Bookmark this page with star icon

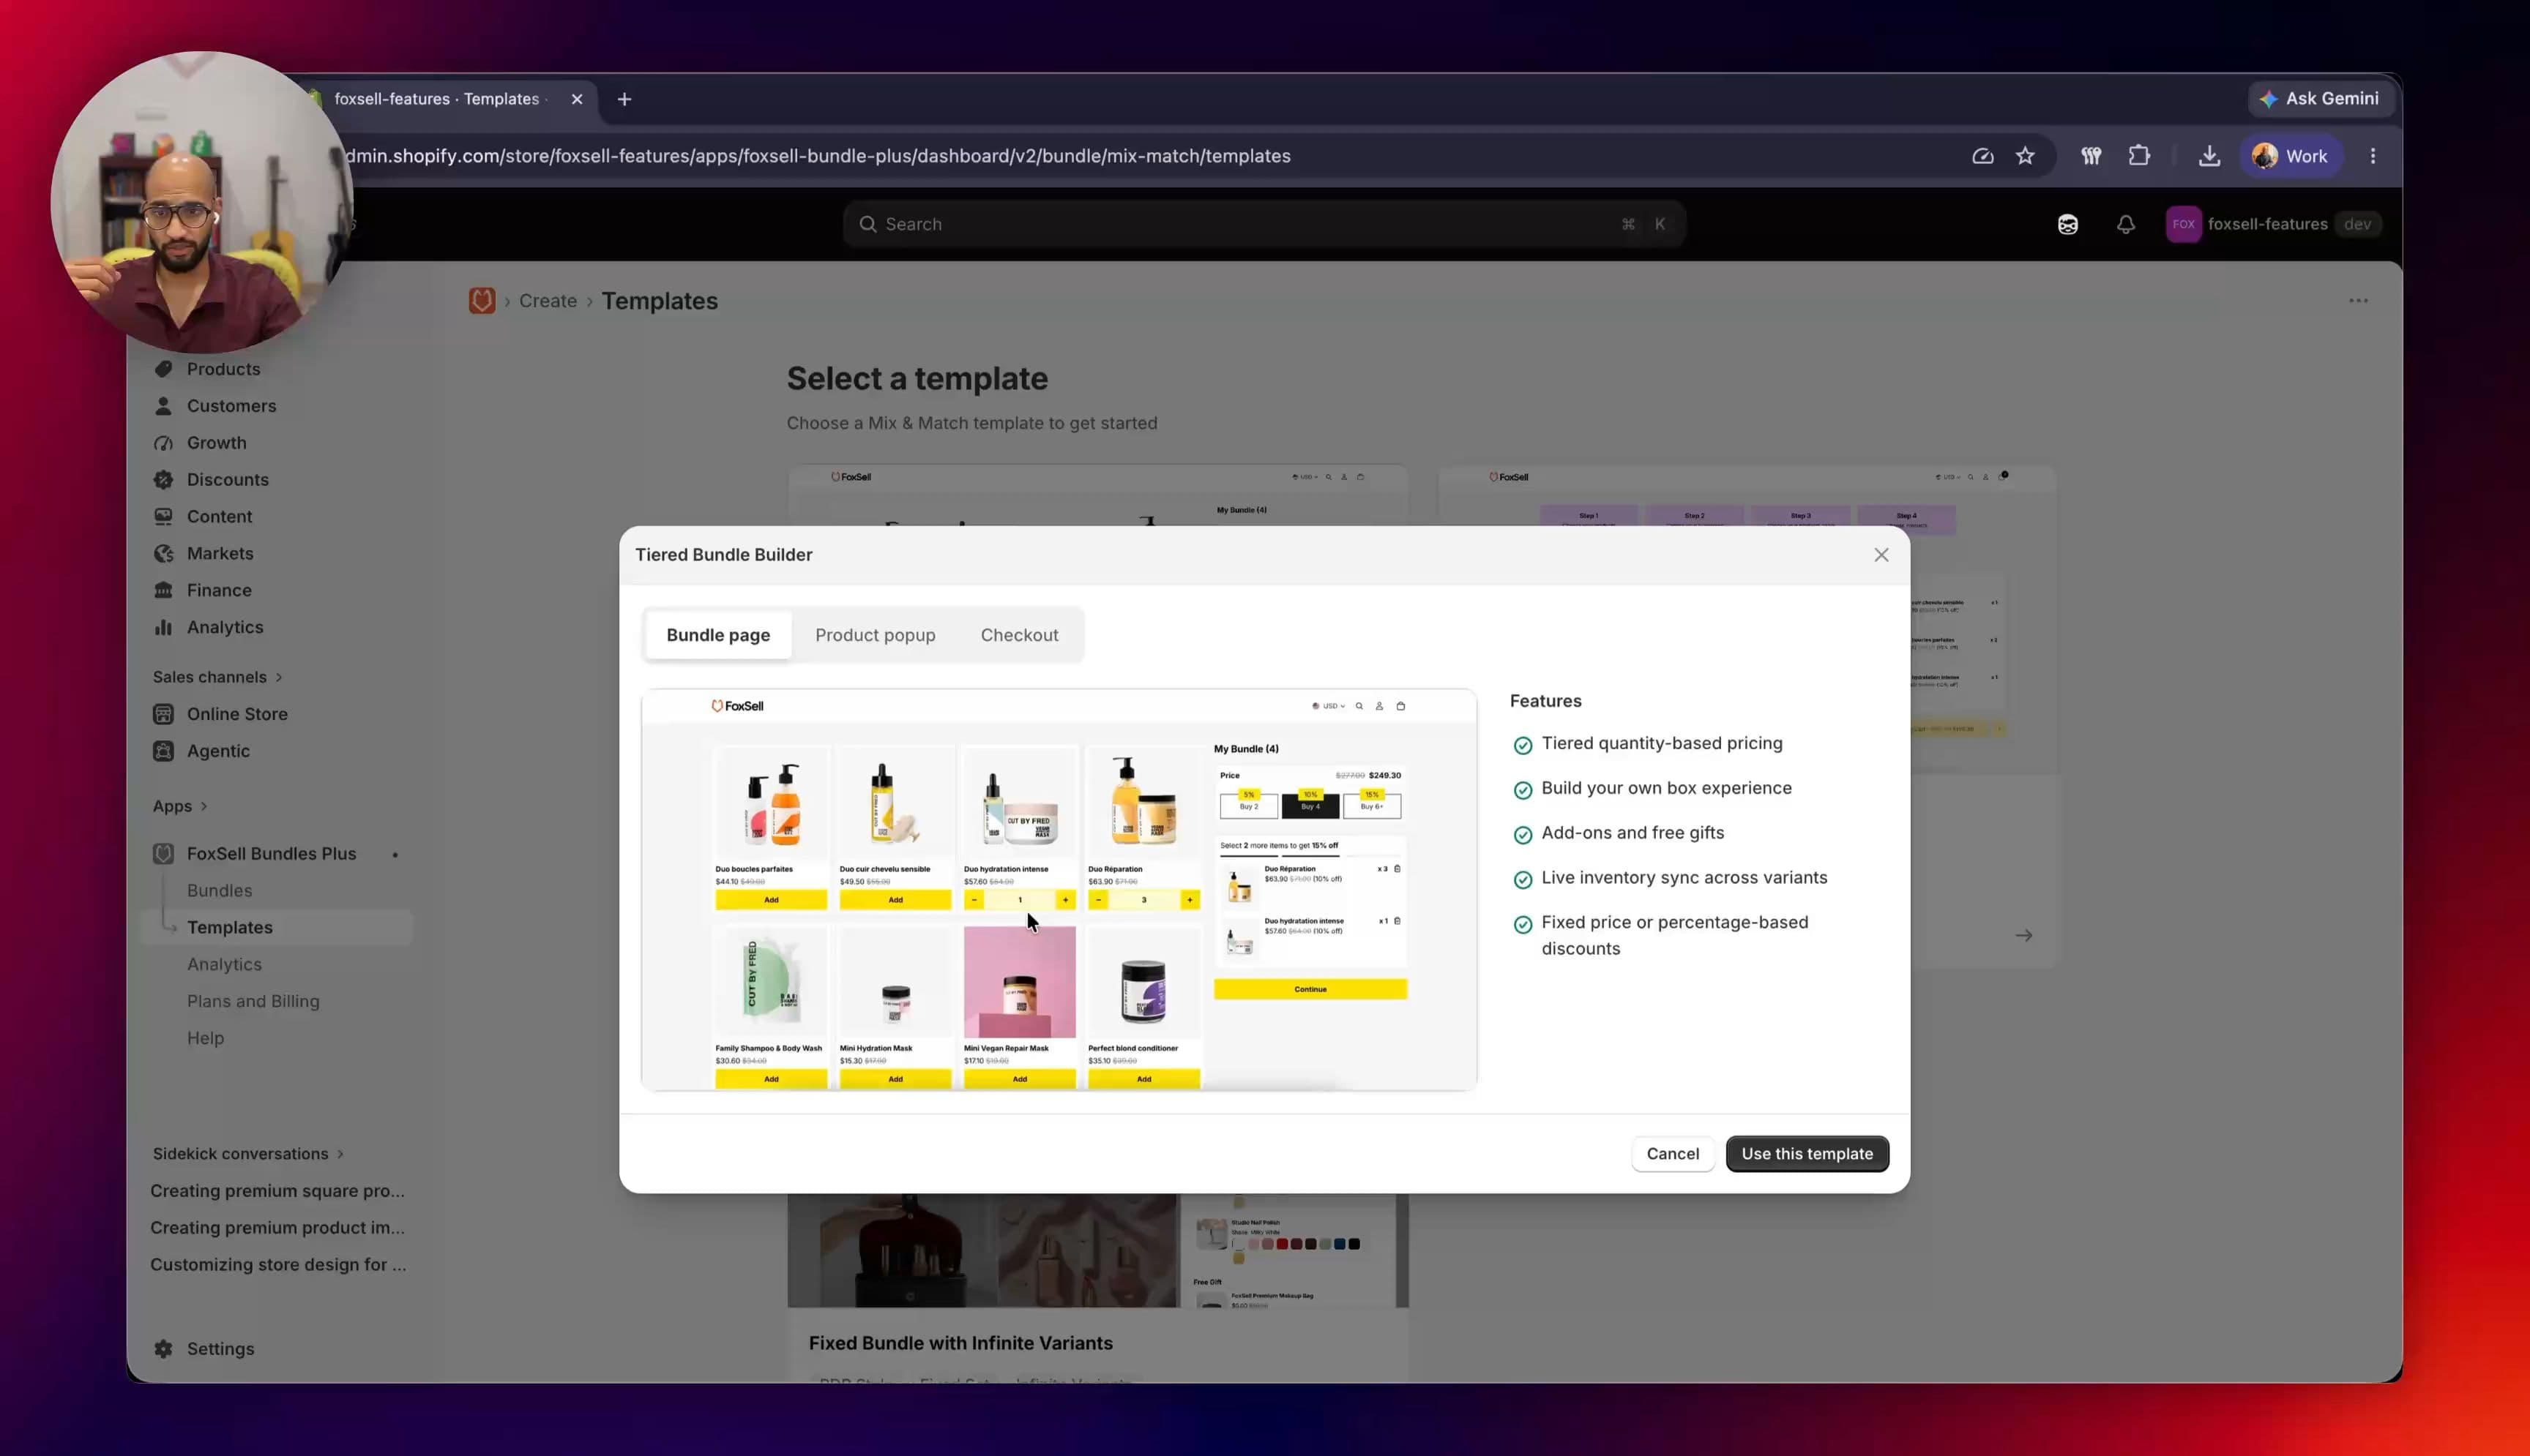(2025, 156)
